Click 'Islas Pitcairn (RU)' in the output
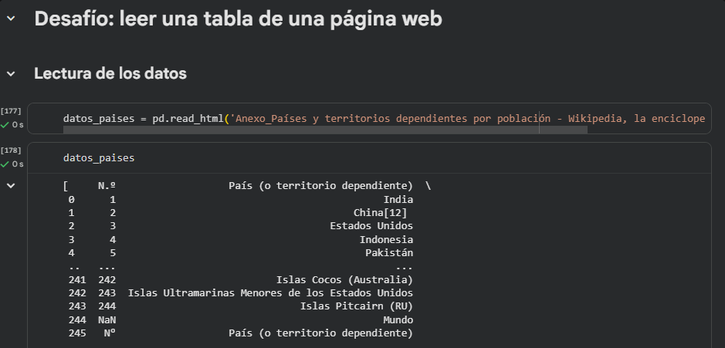Screen dimensions: 725x348 pos(357,306)
